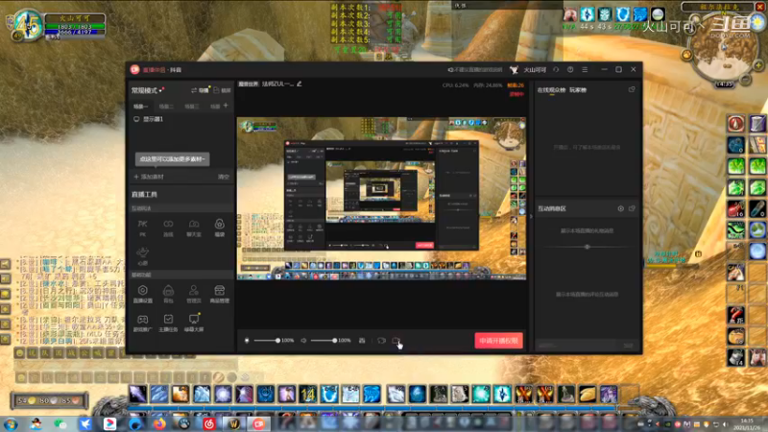Click the stream preview thumbnail

point(381,199)
